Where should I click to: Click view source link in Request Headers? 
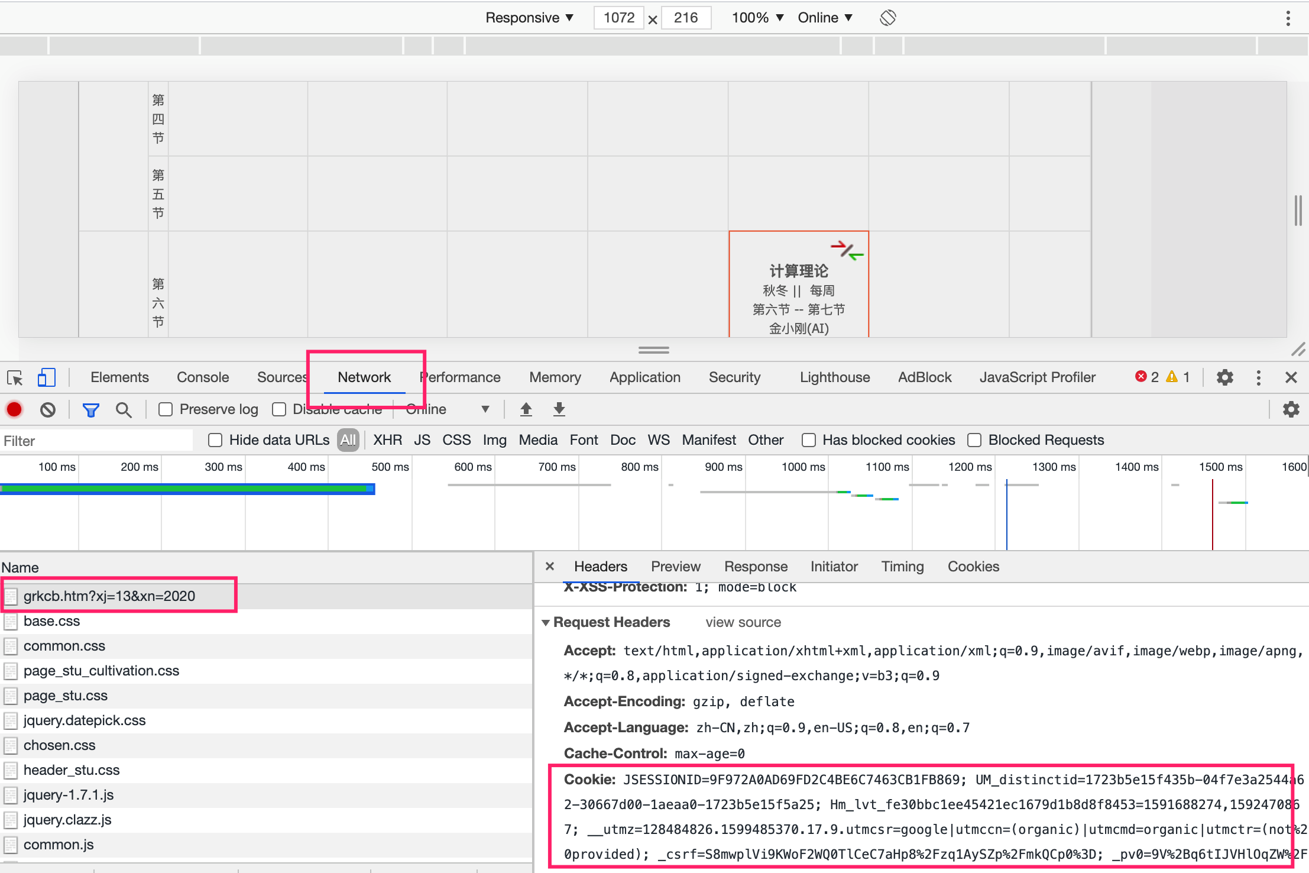click(742, 622)
